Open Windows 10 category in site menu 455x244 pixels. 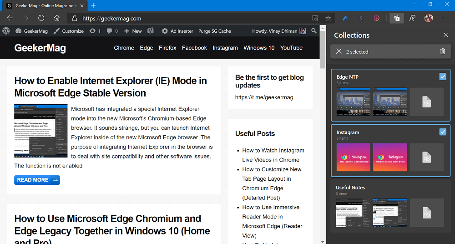pos(259,48)
